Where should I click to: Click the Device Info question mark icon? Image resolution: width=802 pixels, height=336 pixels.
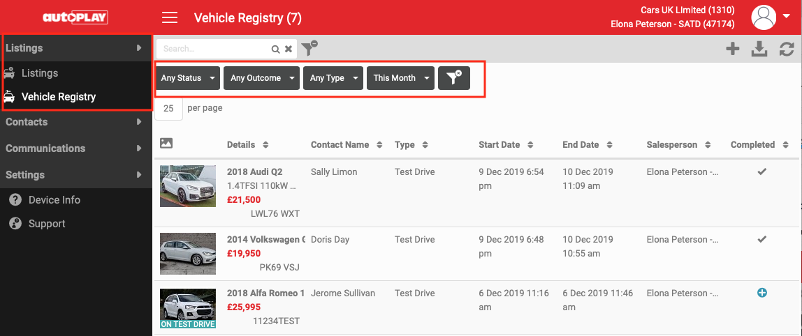click(x=15, y=199)
